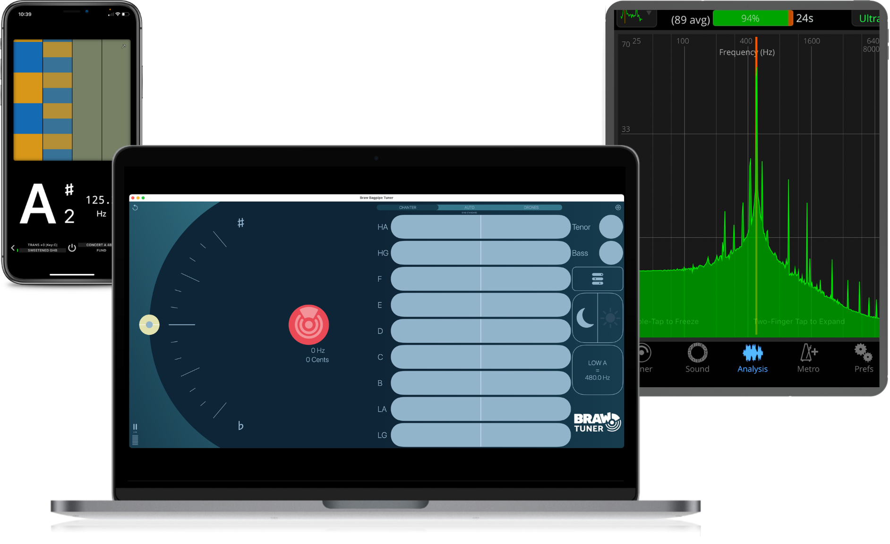Tap the expand arrow on phone spectrogram
This screenshot has height=544, width=890.
(124, 46)
